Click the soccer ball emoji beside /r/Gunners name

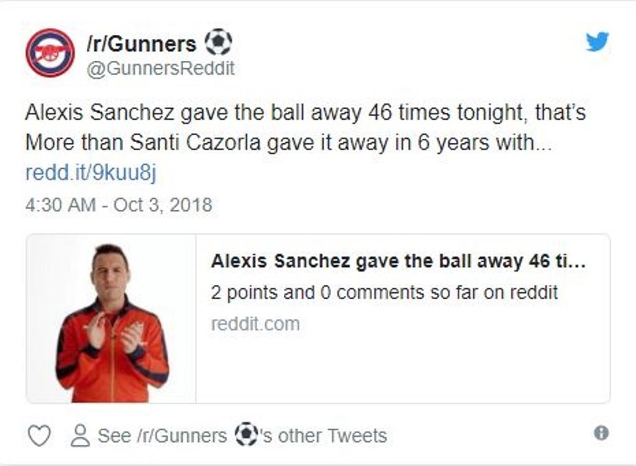(x=218, y=42)
